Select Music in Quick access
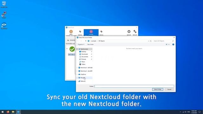 83,62
